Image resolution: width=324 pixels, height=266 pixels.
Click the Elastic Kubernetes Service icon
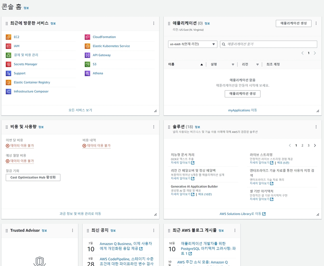pyautogui.click(x=87, y=46)
